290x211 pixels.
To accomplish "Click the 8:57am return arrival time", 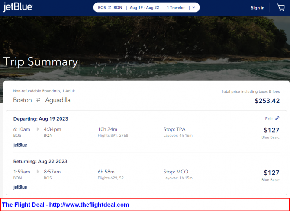I will (x=52, y=172).
